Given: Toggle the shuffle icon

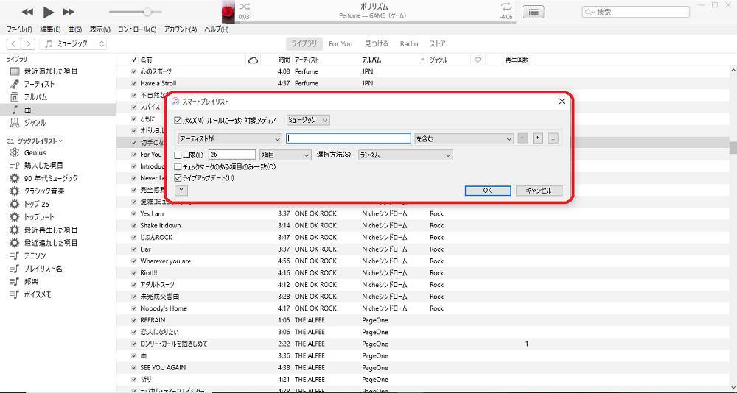Looking at the screenshot, I should point(244,7).
